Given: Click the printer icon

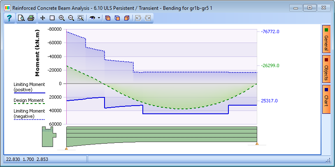Looking at the screenshot, I should (31, 18).
